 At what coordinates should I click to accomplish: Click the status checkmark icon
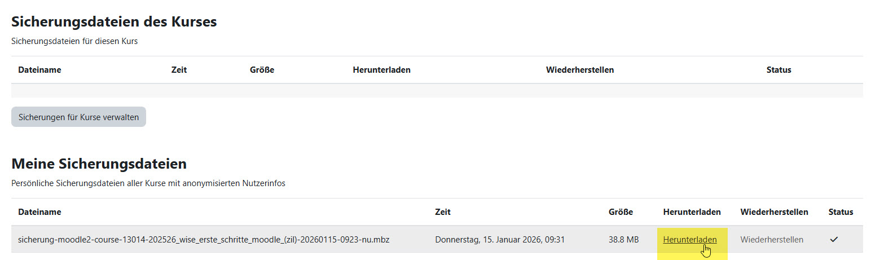pyautogui.click(x=834, y=240)
